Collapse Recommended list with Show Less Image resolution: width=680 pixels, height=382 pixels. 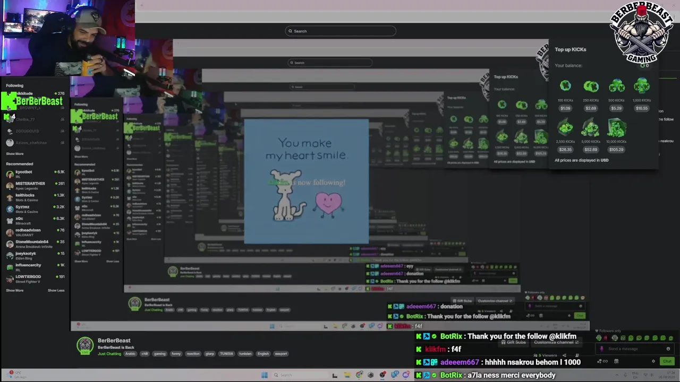coord(56,290)
